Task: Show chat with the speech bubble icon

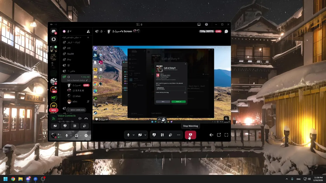Action: 226,31
